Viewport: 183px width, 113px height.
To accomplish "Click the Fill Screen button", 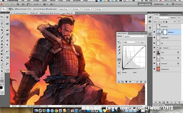I will (x=87, y=9).
